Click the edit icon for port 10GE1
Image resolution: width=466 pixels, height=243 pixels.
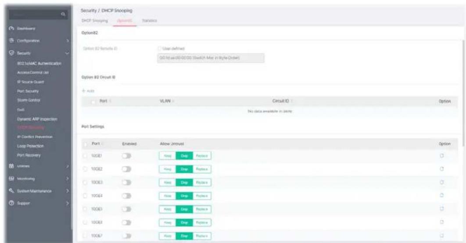coord(441,156)
